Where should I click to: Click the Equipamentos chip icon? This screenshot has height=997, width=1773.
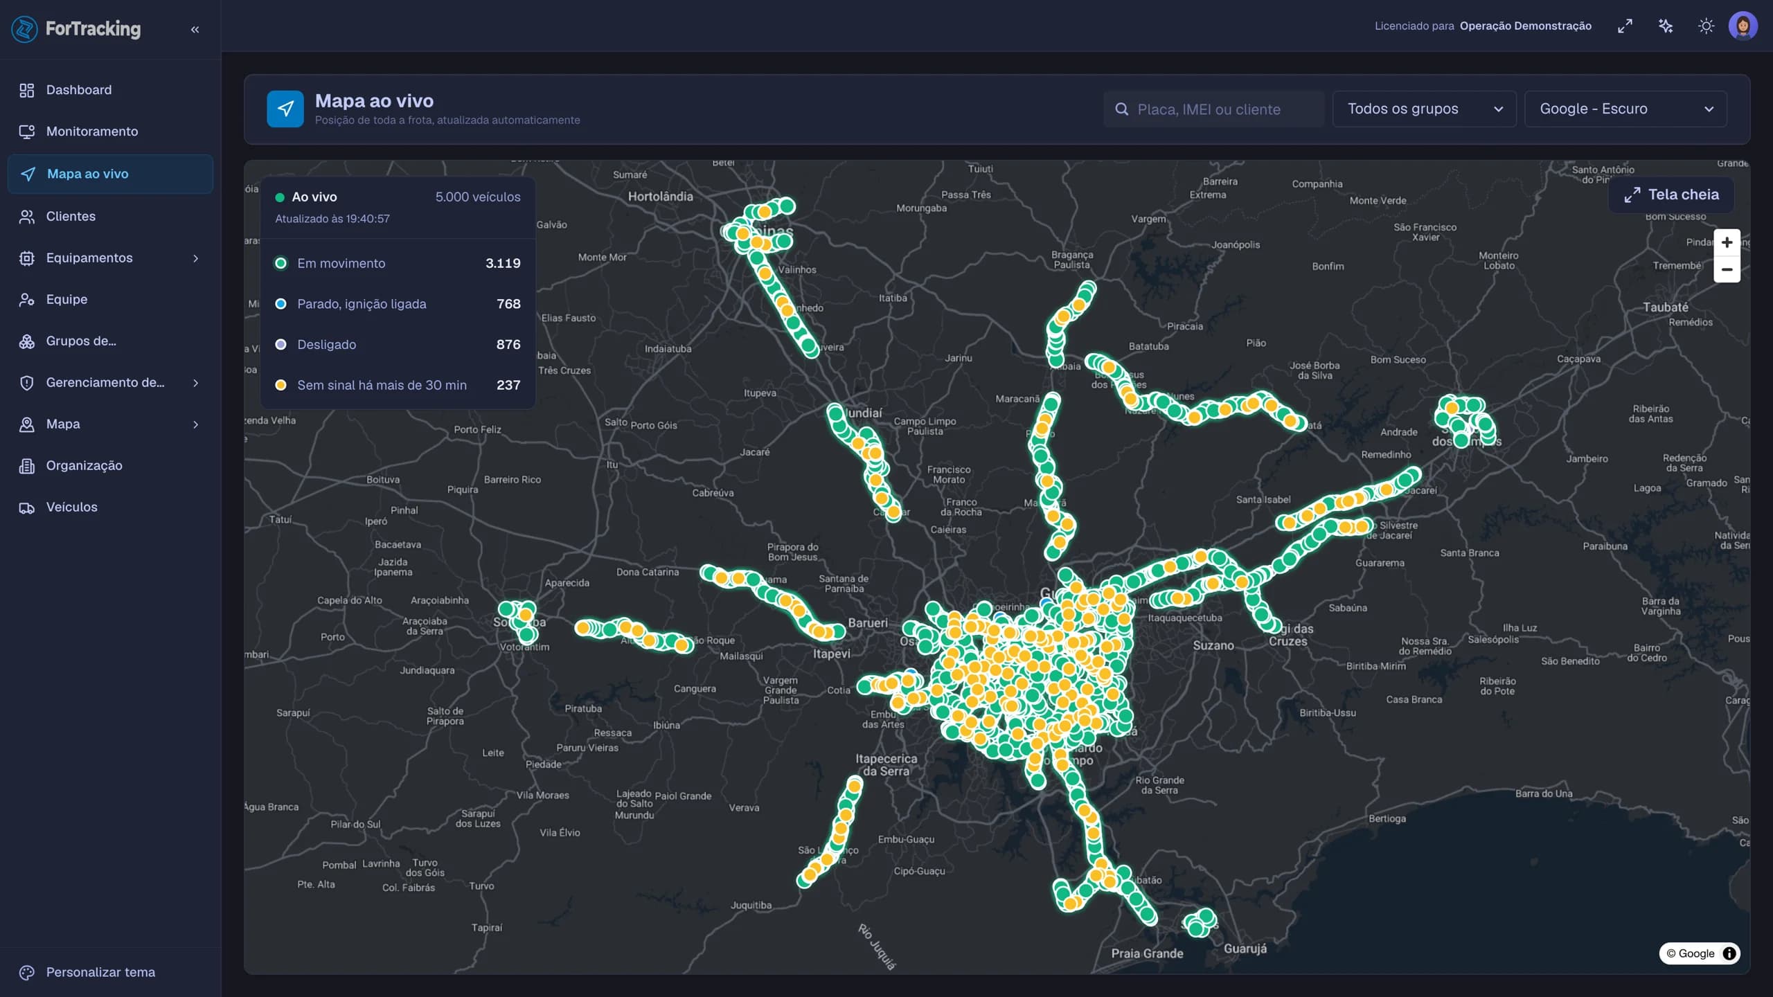[27, 258]
